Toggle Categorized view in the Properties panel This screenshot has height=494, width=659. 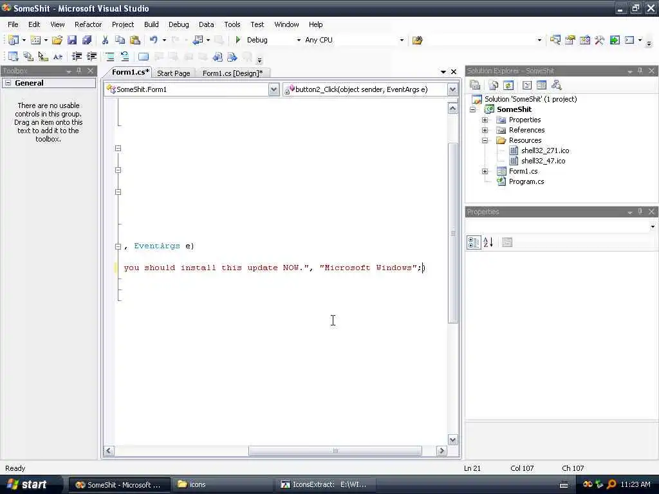pos(474,242)
